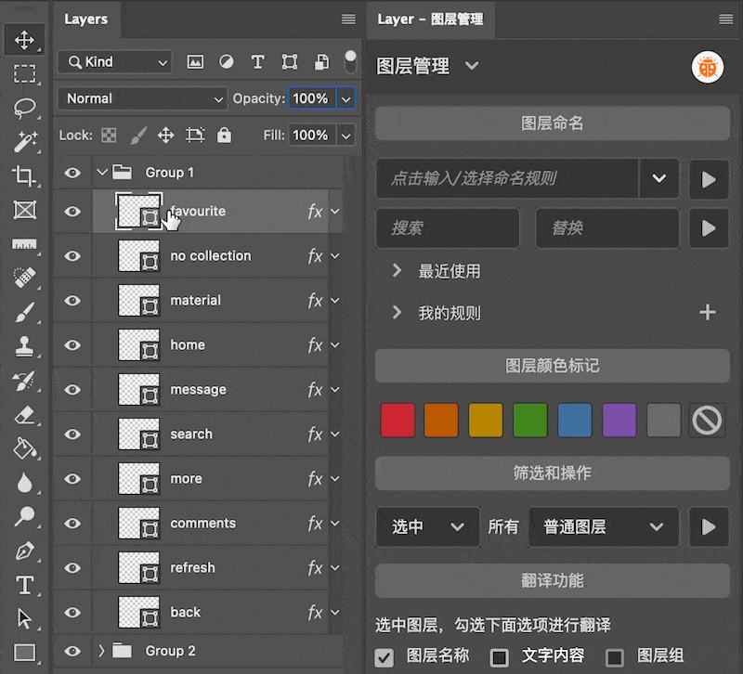
Task: Select the Brush tool
Action: tap(24, 312)
